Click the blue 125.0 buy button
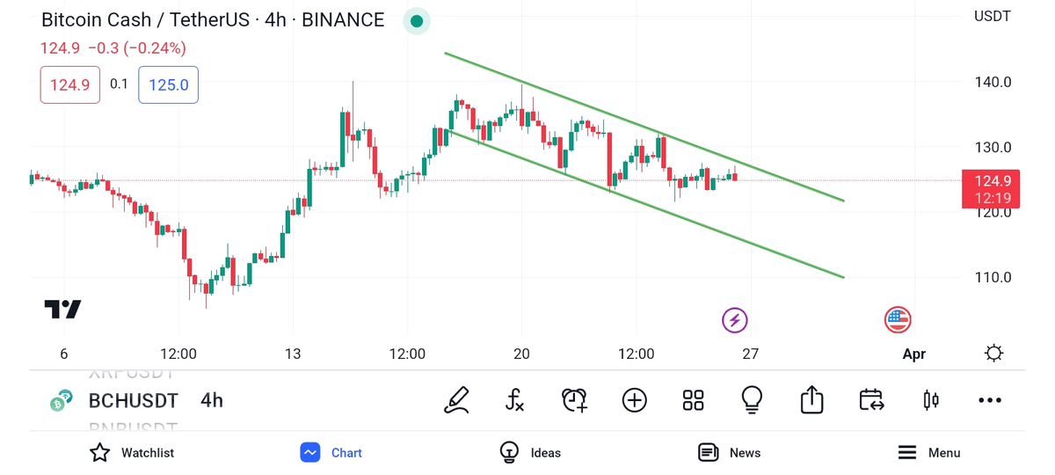Screen dimensions: 1055x475 point(168,85)
